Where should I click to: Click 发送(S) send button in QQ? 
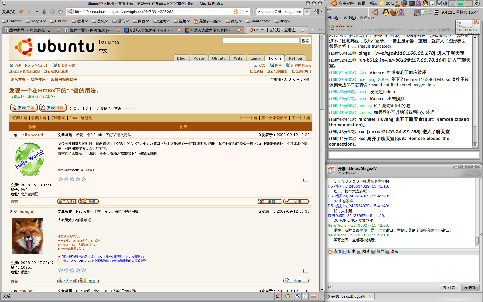(470, 287)
